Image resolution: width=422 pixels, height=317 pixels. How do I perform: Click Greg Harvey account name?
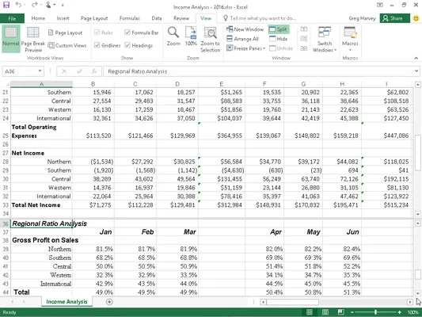tap(363, 18)
